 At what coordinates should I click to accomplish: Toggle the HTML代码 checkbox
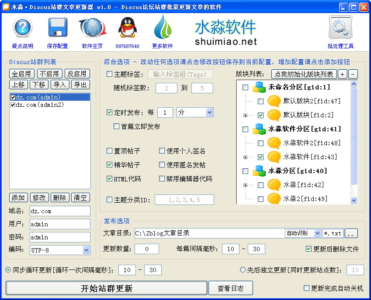click(109, 179)
